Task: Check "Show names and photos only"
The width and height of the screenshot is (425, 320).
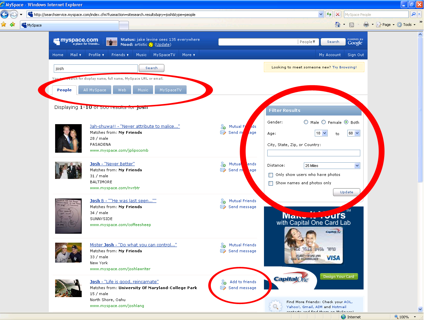Action: point(271,183)
